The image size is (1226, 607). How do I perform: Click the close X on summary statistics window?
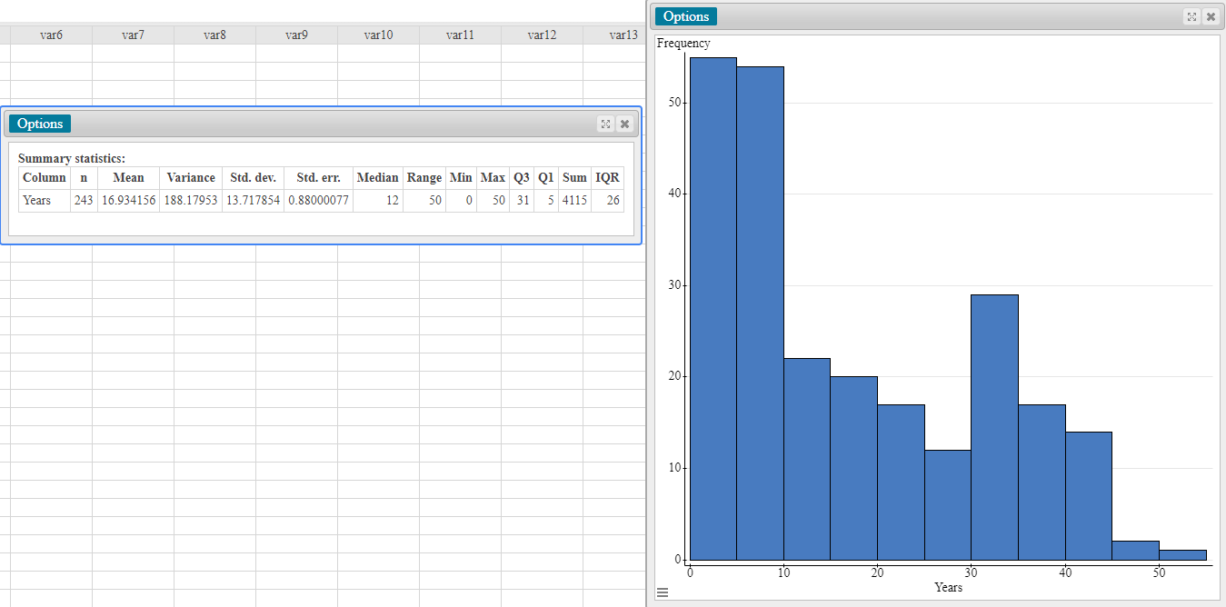tap(624, 124)
